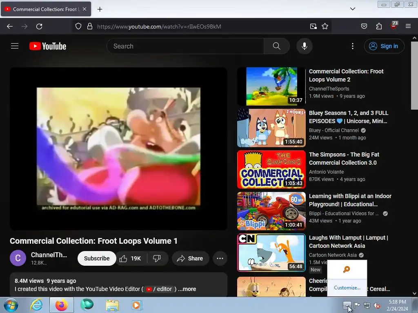Open the YouTube guide hamburger menu

point(15,46)
